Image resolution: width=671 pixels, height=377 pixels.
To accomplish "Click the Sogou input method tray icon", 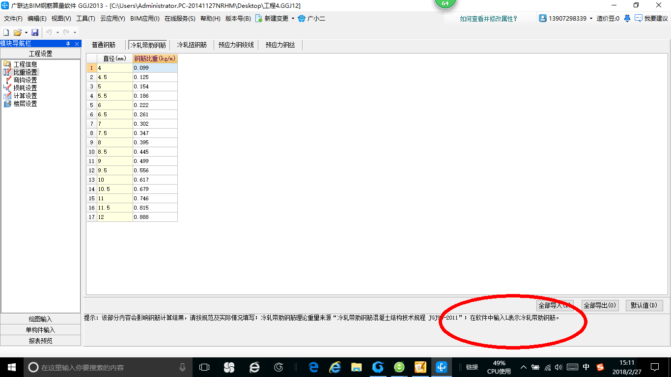I will (600, 367).
